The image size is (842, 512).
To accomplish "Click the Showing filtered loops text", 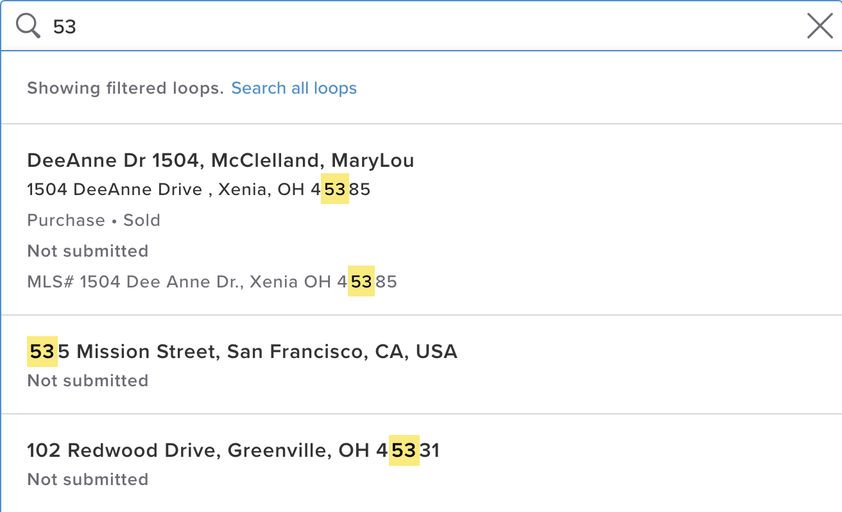I will 125,88.
